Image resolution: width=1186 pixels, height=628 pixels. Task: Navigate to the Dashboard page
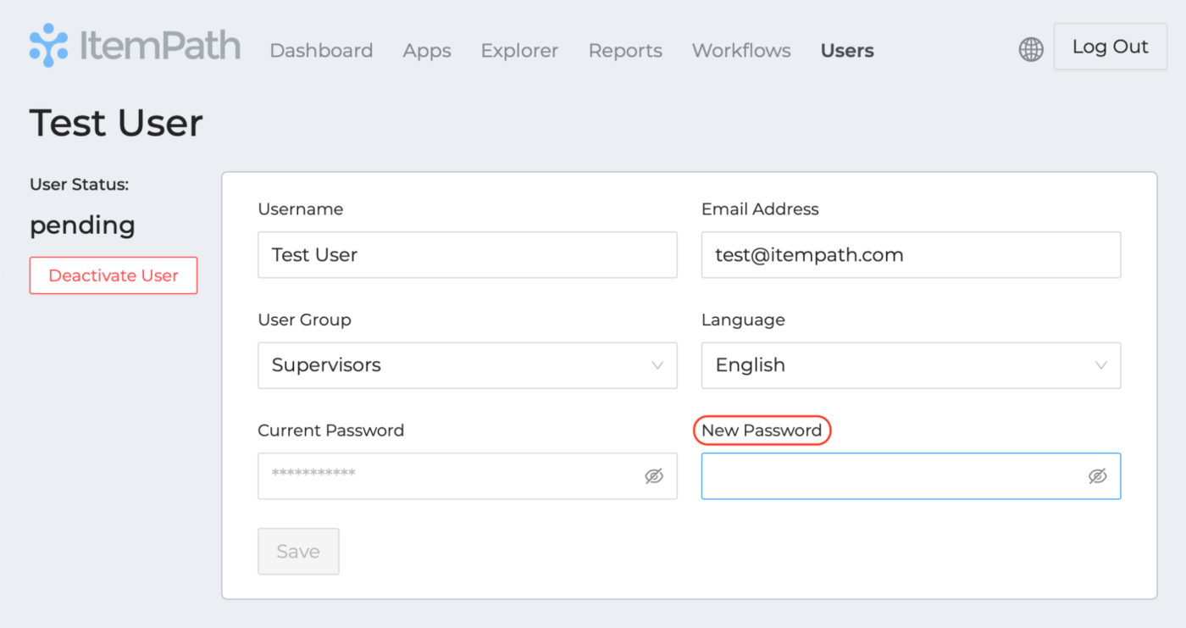click(321, 51)
